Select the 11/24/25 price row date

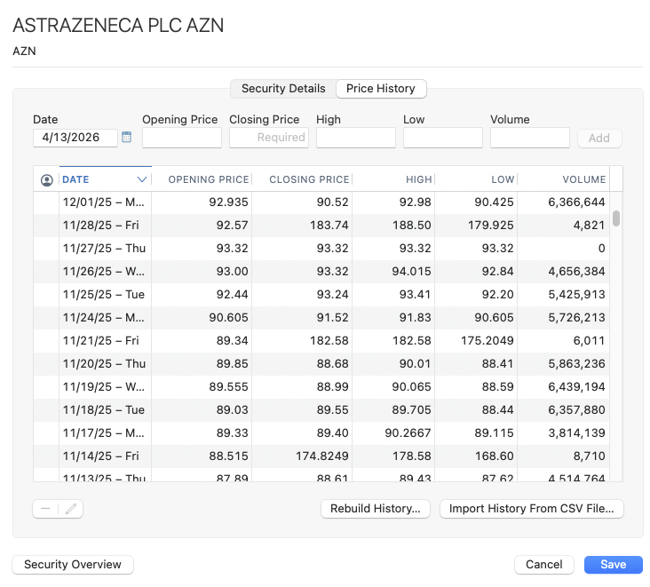click(104, 318)
